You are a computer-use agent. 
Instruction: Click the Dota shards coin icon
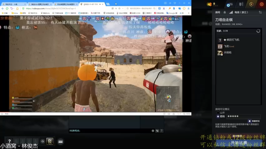pos(209,4)
